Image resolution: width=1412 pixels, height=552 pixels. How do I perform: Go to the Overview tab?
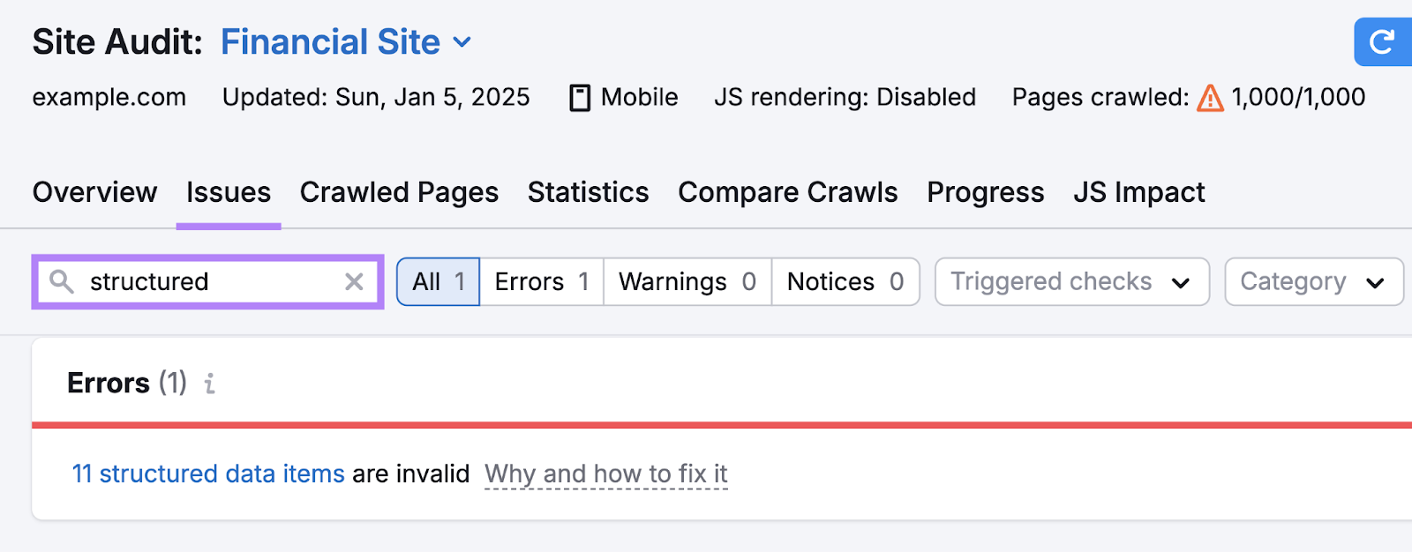94,192
